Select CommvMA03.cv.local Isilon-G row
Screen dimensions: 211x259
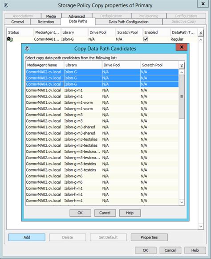[x=102, y=78]
